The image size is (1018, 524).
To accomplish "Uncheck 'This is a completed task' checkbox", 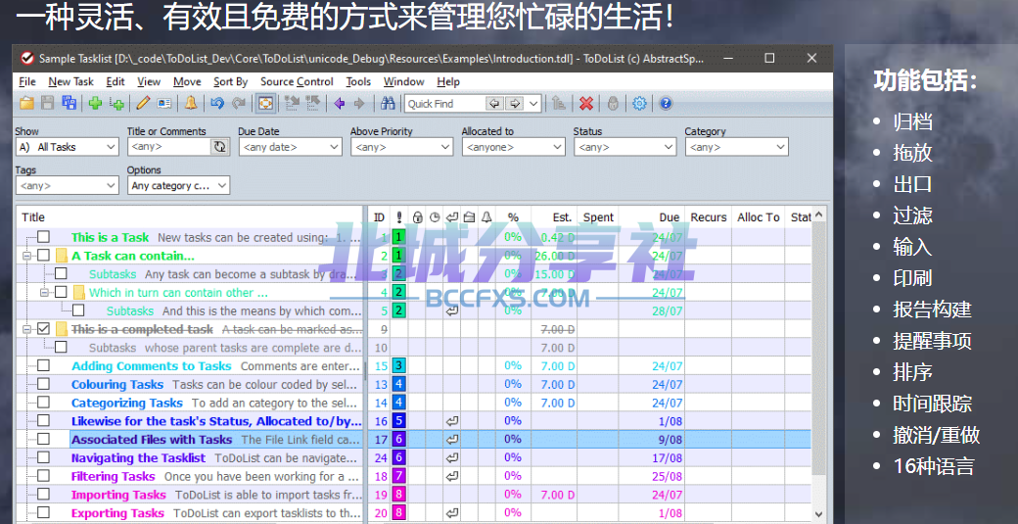I will (x=43, y=329).
